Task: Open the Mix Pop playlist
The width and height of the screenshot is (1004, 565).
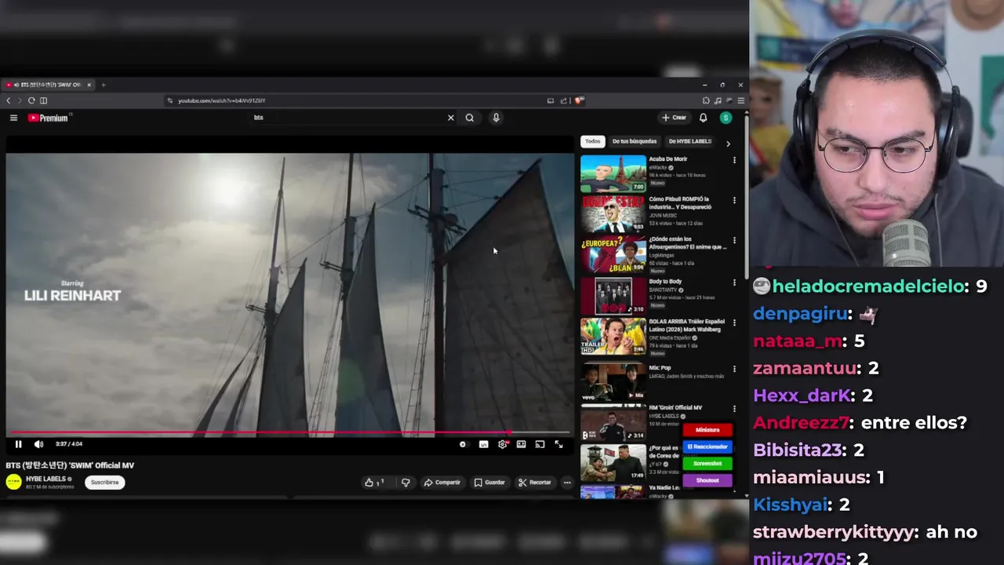Action: 613,381
